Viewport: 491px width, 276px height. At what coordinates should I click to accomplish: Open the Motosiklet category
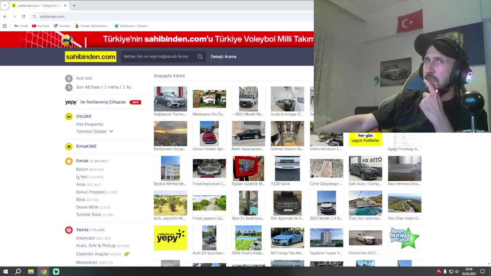pyautogui.click(x=86, y=263)
